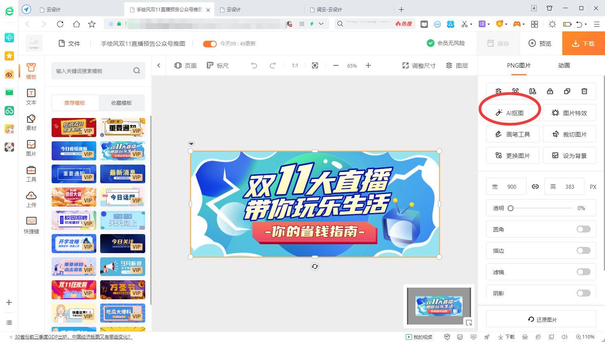
Task: Open the 素材 materials sidebar panel
Action: click(x=31, y=122)
